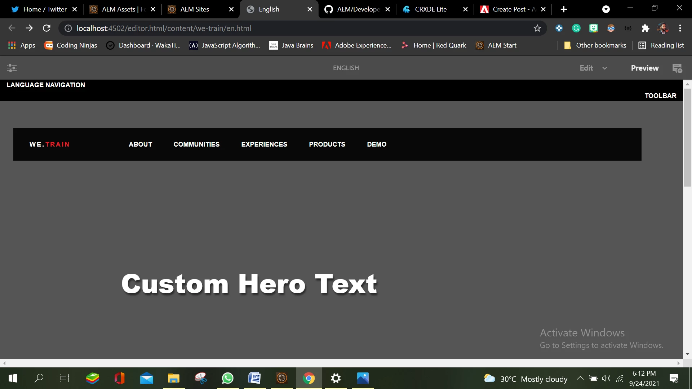Click the WE.TRAIN logo
This screenshot has height=389, width=692.
(49, 144)
